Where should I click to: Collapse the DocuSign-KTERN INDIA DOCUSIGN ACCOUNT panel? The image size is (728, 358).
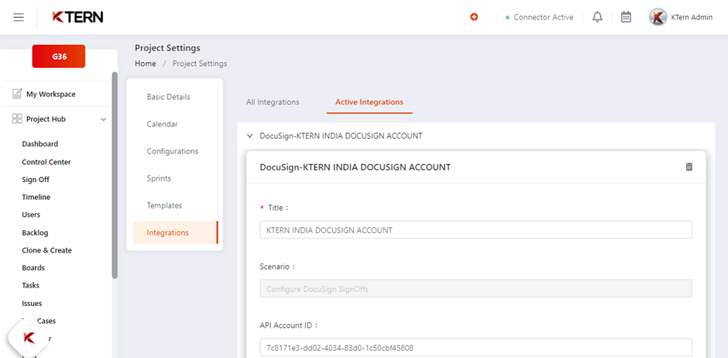coord(250,136)
